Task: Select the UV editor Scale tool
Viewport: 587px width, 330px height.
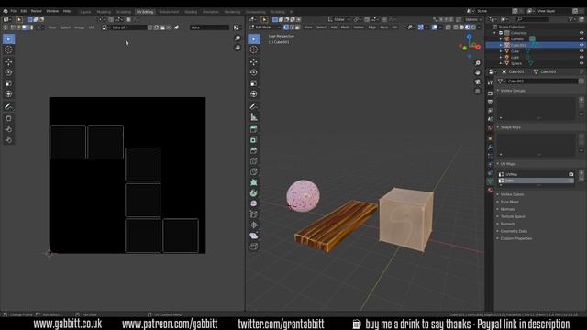Action: [8, 83]
